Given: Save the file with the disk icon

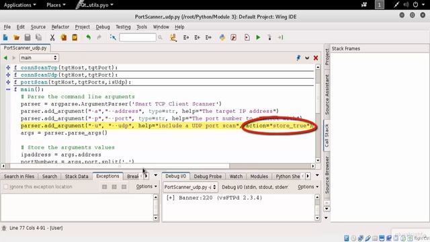Looking at the screenshot, I should click(x=28, y=38).
